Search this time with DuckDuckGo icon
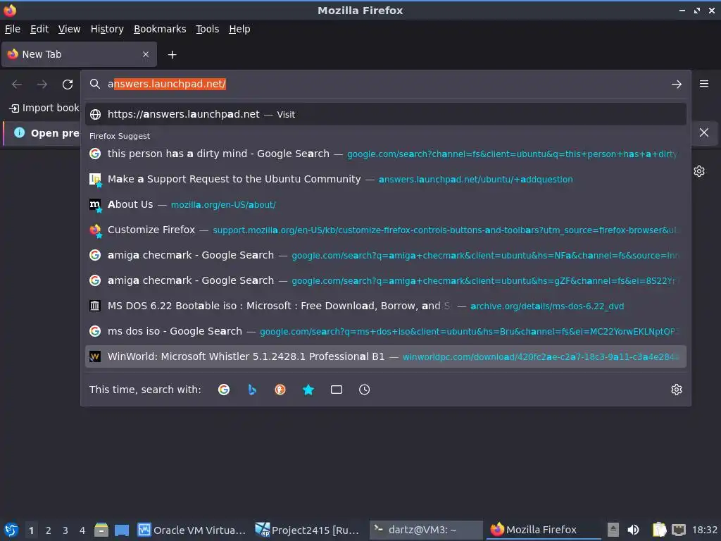 pos(280,390)
